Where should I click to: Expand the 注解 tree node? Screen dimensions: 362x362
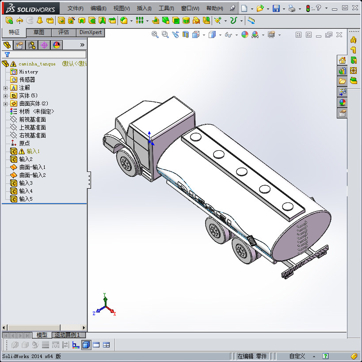click(6, 88)
